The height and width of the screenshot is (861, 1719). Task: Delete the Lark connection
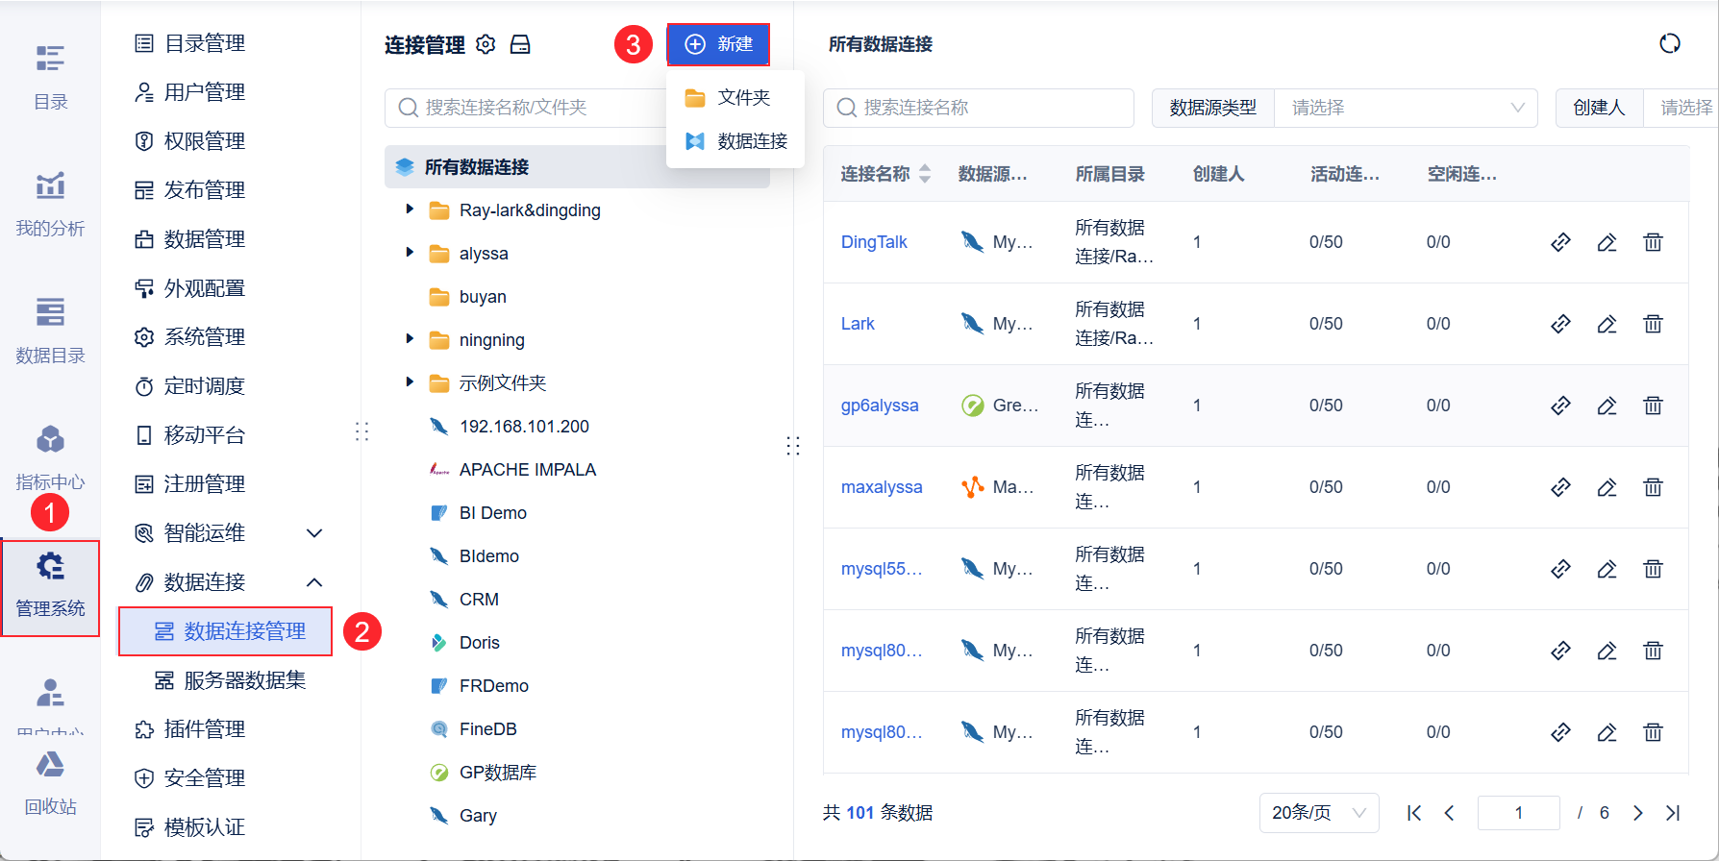point(1653,324)
